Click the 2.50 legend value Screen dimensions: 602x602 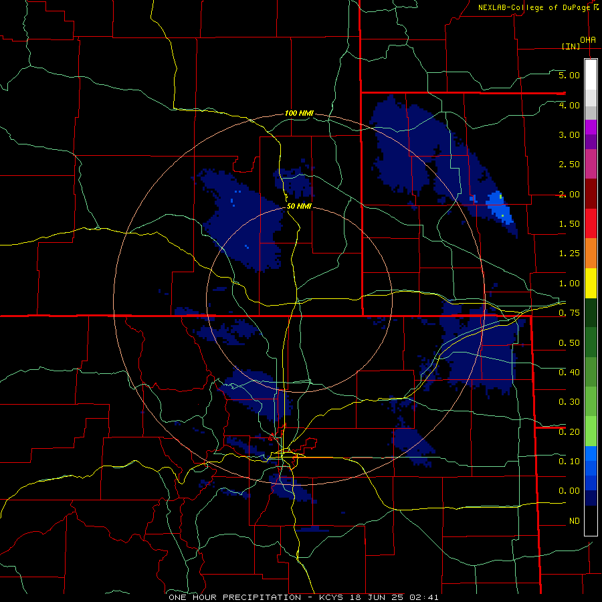tap(569, 165)
